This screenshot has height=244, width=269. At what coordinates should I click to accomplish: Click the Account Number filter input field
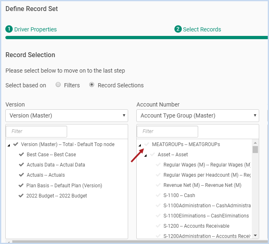(x=167, y=131)
